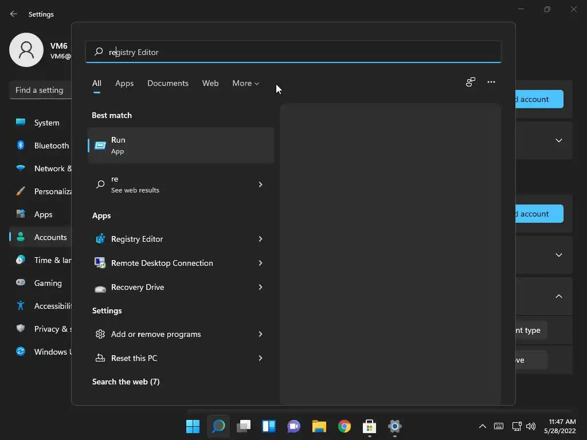Open Widgets from taskbar

[x=269, y=426]
